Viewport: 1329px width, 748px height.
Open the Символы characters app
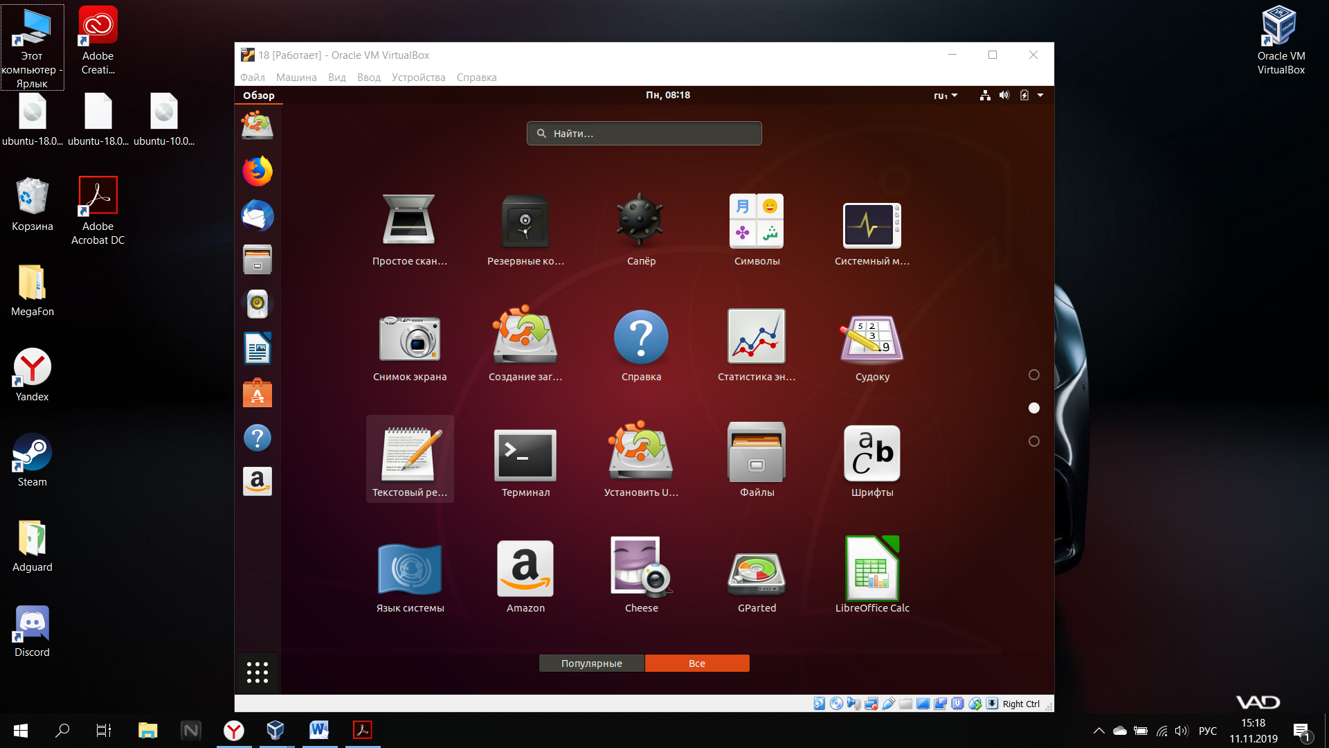757,231
